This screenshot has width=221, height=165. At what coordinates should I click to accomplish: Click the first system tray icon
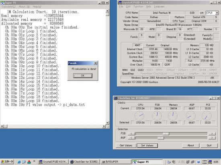point(169,162)
